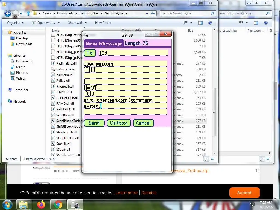Click Accept on the cookie banner
This screenshot has height=210, width=280.
(244, 192)
